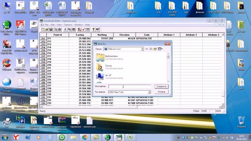This screenshot has width=251, height=141.
Task: Click the Имя файла filename input field
Action: pyautogui.click(x=129, y=86)
